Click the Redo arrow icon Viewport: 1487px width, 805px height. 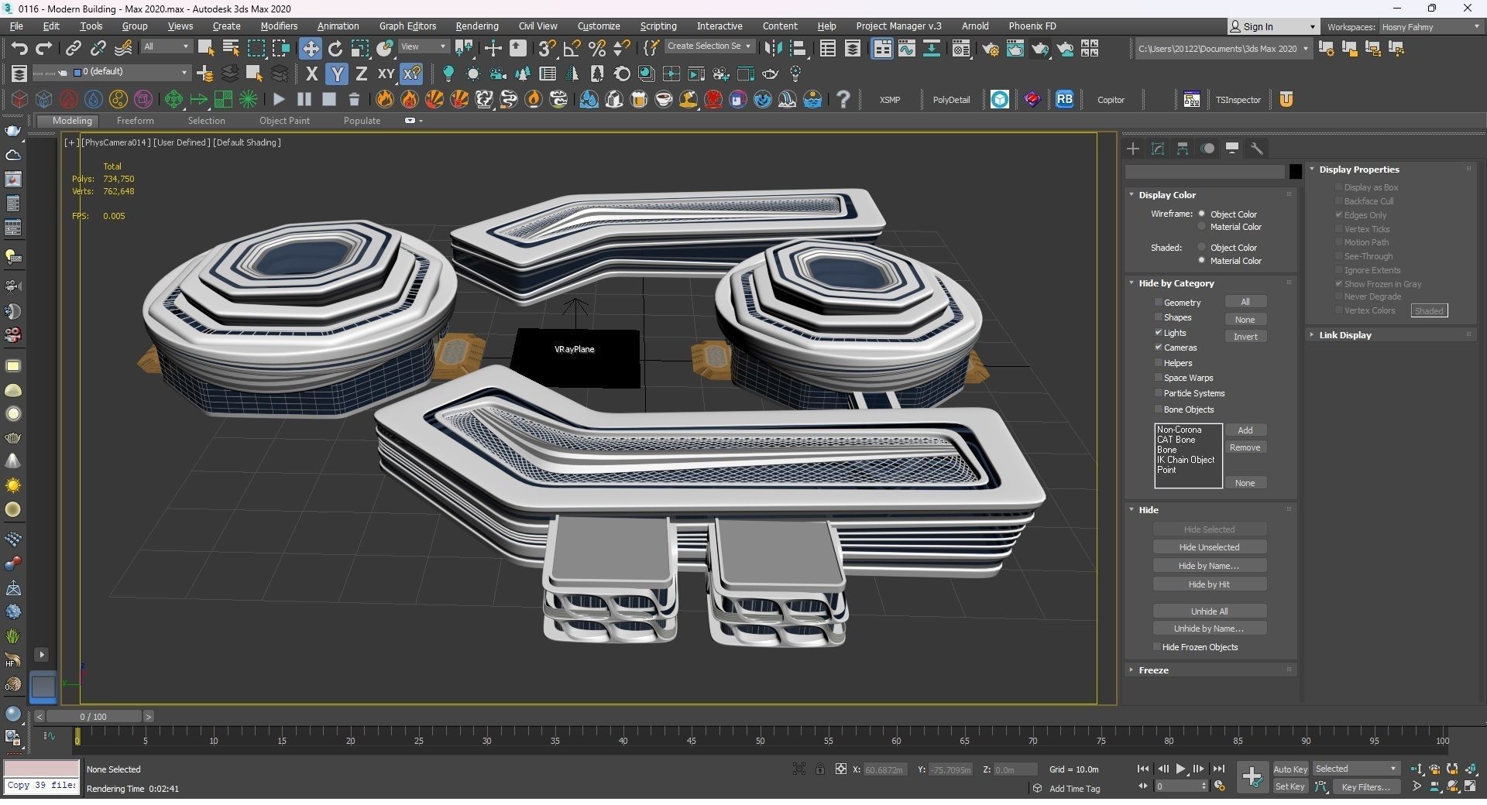44,48
